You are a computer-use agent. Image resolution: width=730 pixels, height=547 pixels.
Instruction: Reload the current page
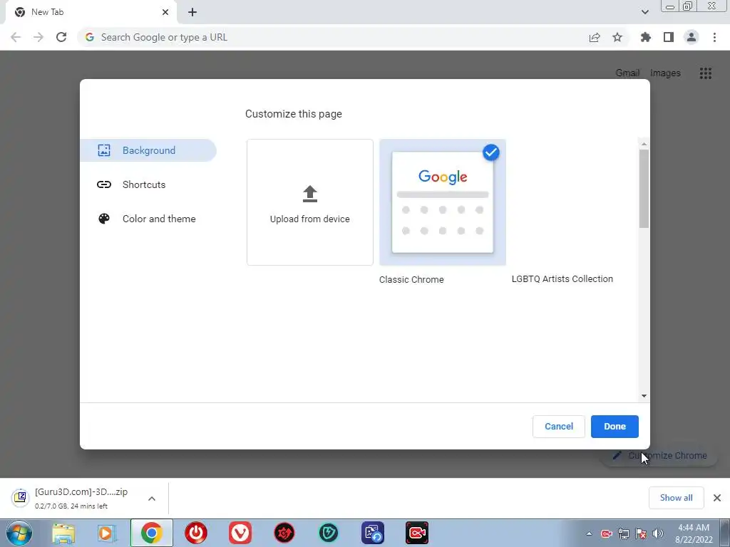coord(61,37)
